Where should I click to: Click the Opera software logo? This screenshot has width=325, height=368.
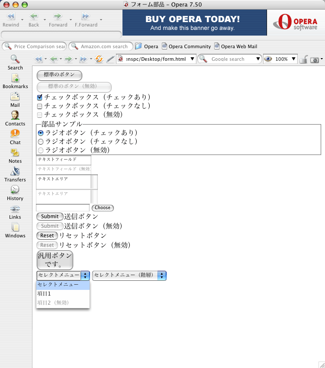[296, 22]
